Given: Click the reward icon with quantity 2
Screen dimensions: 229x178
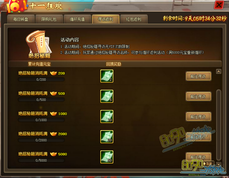Looking at the screenshot, I should [x=107, y=76].
